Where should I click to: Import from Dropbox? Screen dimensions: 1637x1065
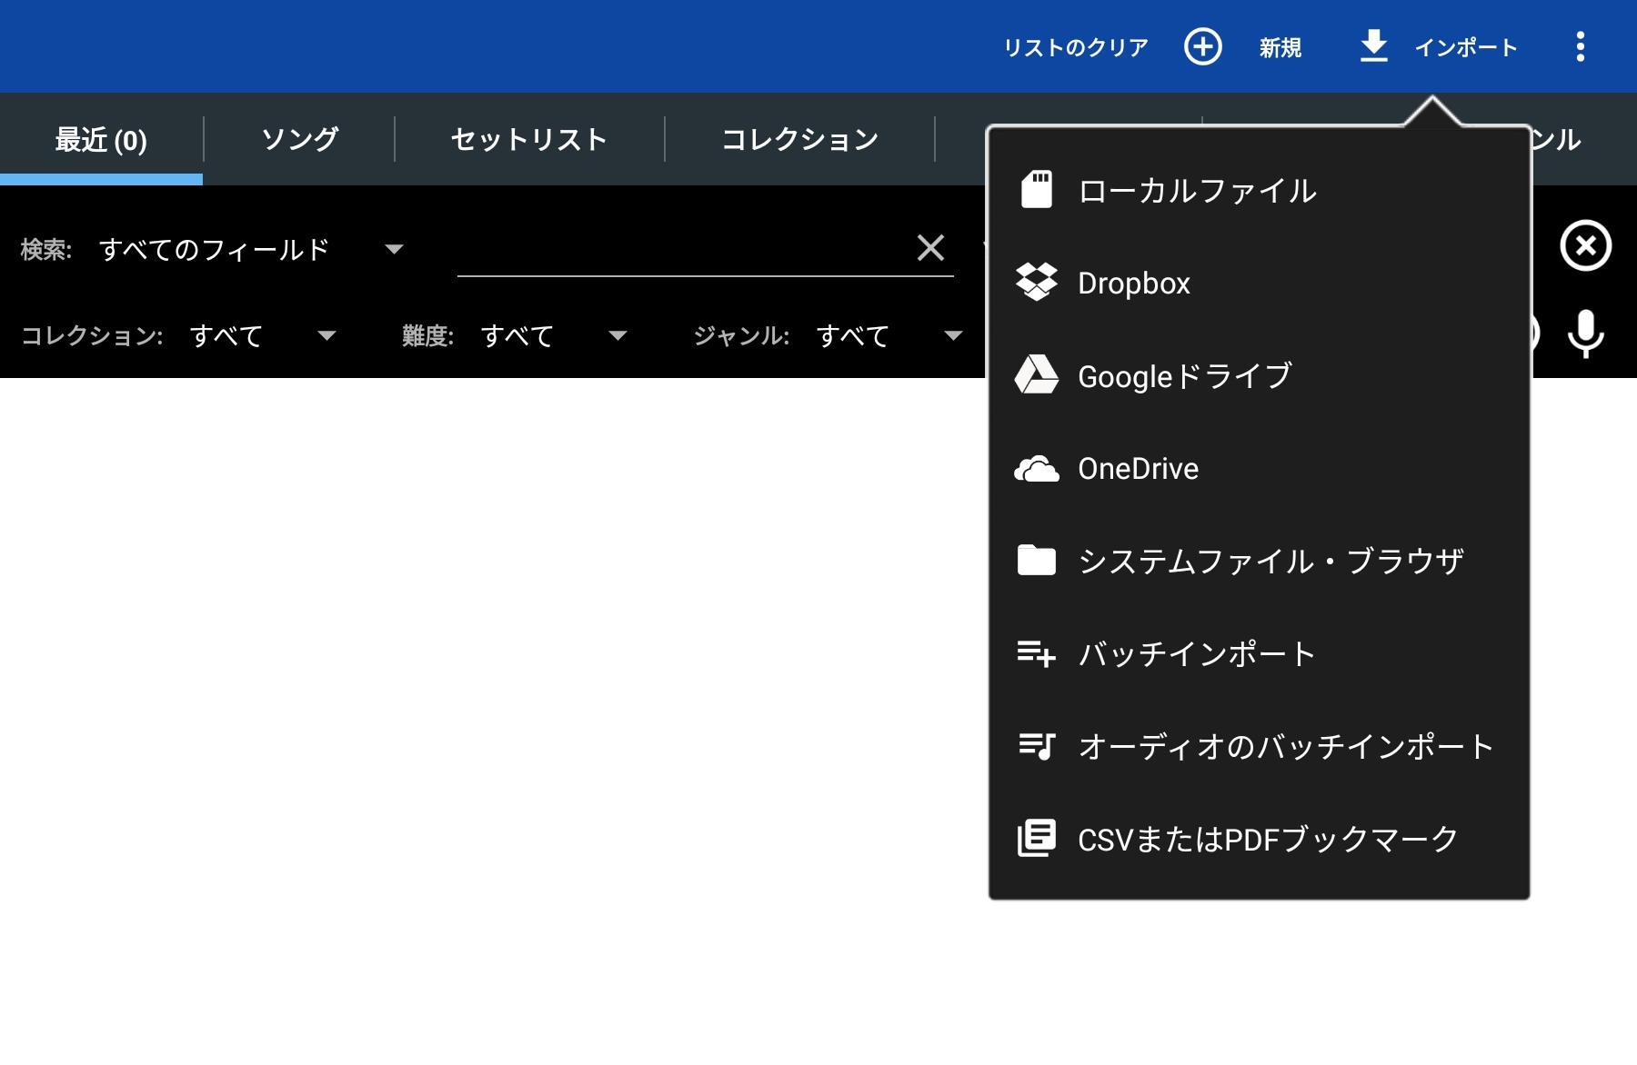coord(1133,283)
